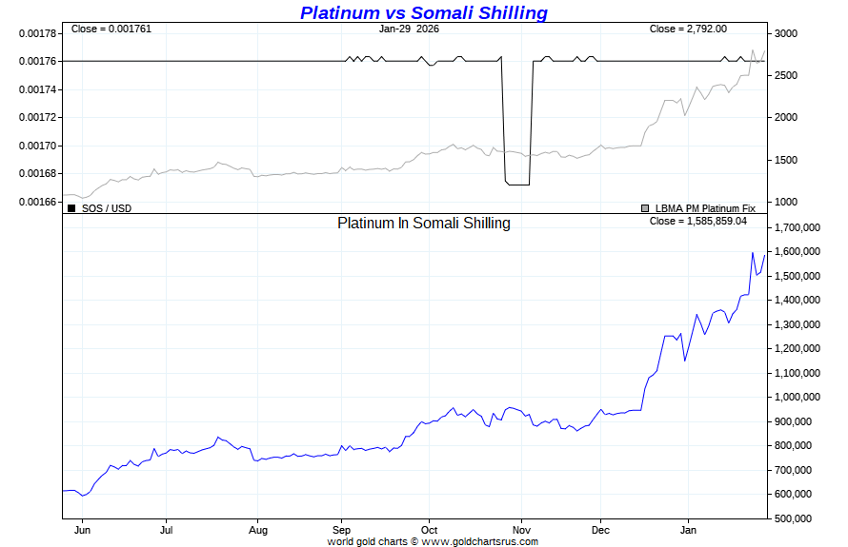The height and width of the screenshot is (547, 848).
Task: Click the 0.00170 left axis label
Action: (x=37, y=146)
